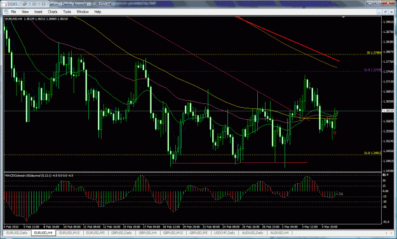This screenshot has height=239, width=397.
Task: Open the File menu
Action: click(x=13, y=11)
